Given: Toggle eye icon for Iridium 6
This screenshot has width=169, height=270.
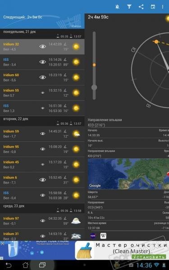Looking at the screenshot, I should [x=43, y=180].
